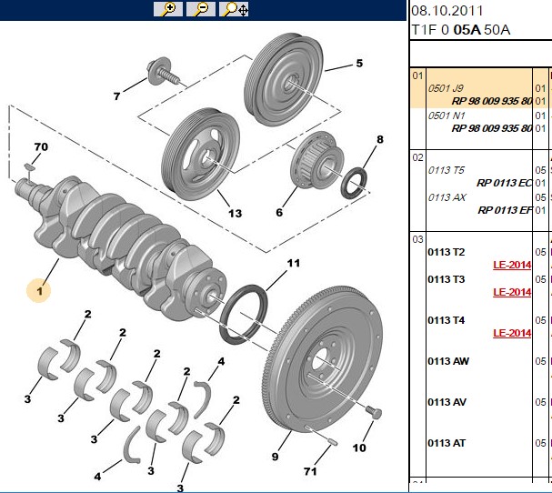This screenshot has width=552, height=493.
Task: Click row number 03 in parts table
Action: (x=417, y=239)
